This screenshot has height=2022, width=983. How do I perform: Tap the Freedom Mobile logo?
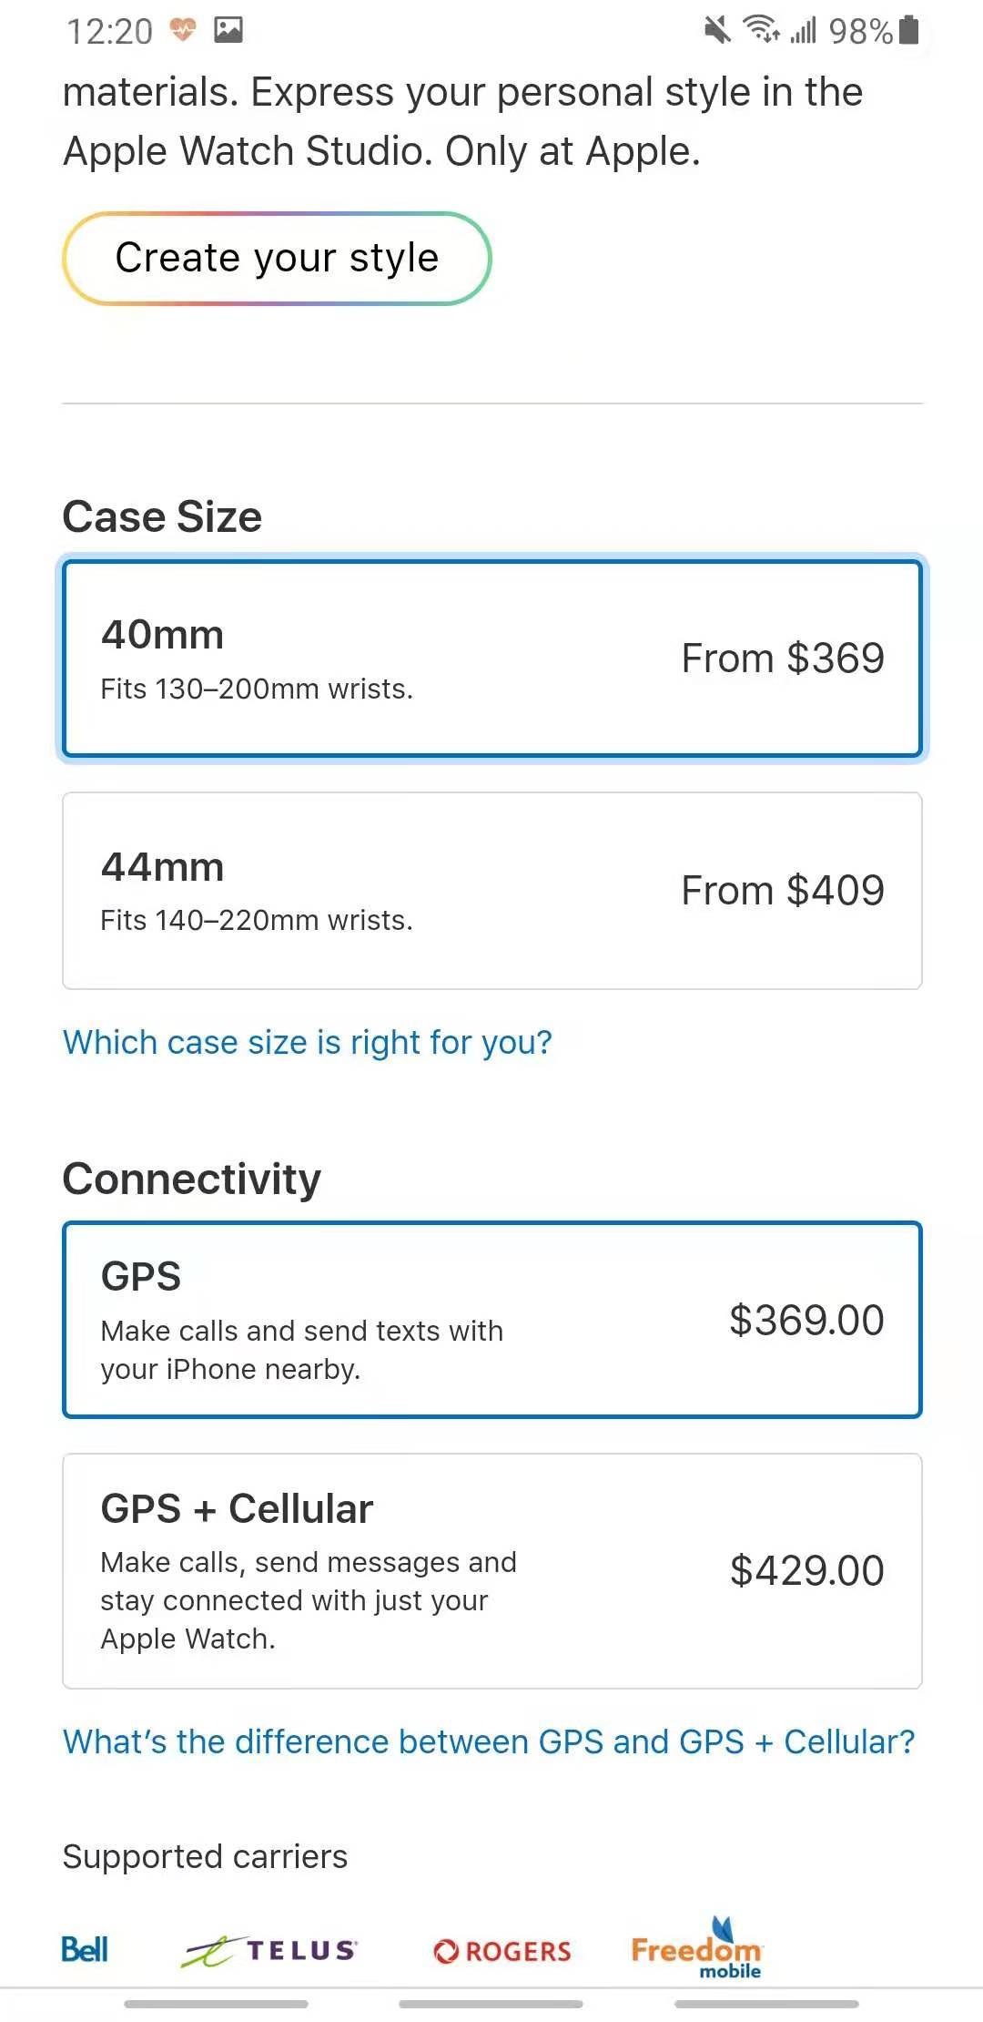tap(697, 1947)
